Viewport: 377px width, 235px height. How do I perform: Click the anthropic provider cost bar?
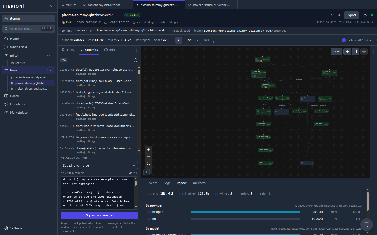click(245, 212)
